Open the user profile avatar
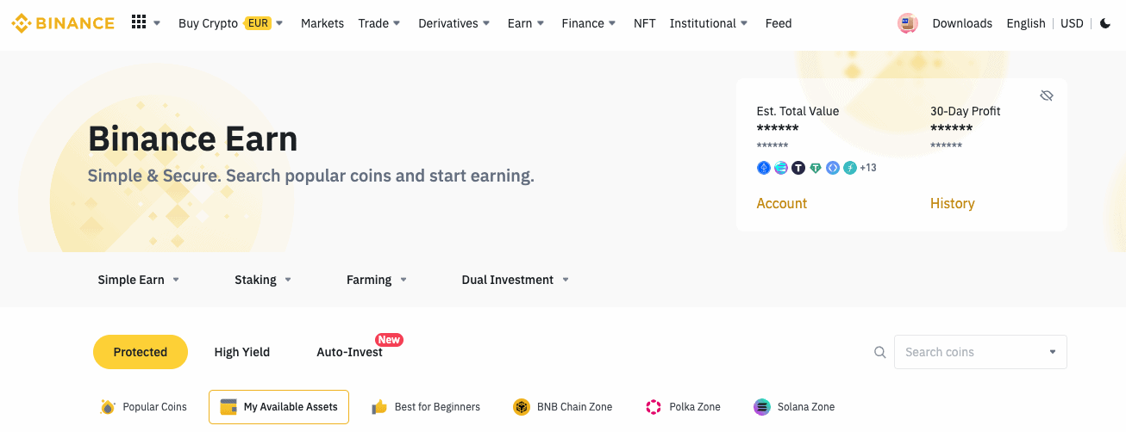1126x432 pixels. tap(907, 23)
